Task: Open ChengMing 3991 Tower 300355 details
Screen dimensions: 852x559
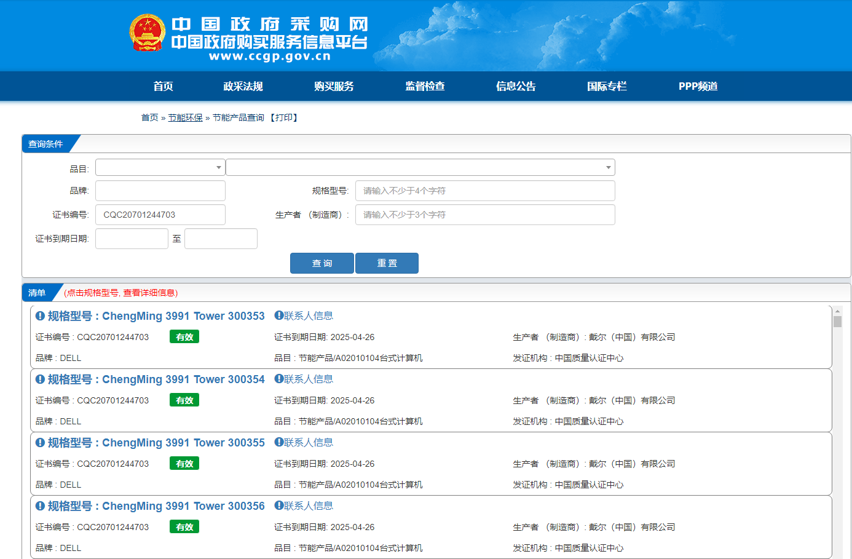Action: pyautogui.click(x=183, y=443)
